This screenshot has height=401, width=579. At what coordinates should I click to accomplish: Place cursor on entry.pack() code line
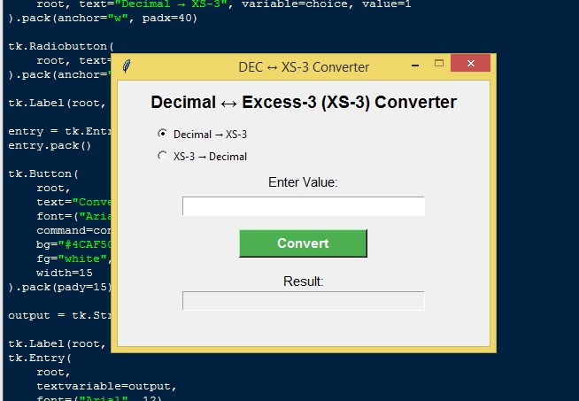[x=50, y=145]
